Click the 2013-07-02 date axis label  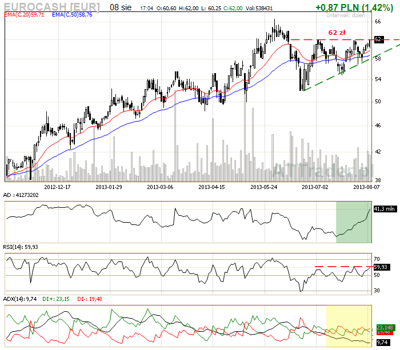pyautogui.click(x=315, y=187)
